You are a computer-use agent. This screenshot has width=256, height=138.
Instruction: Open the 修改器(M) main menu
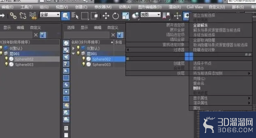coord(103,7)
